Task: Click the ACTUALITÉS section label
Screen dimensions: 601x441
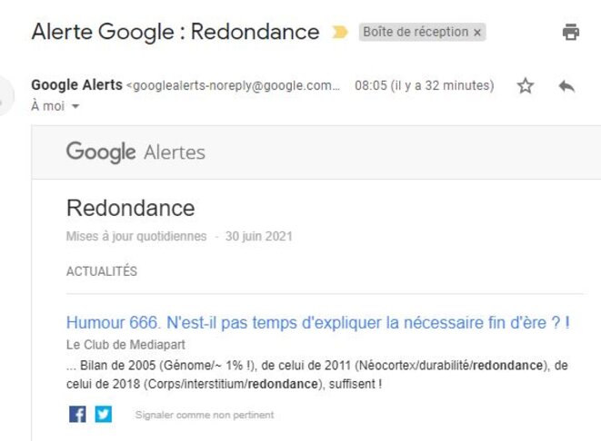Action: coord(102,271)
